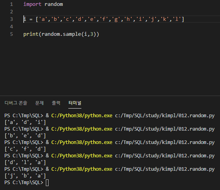Viewport: 220px width, 190px height.
Task: Click line number 5 in the gutter
Action: click(11, 34)
